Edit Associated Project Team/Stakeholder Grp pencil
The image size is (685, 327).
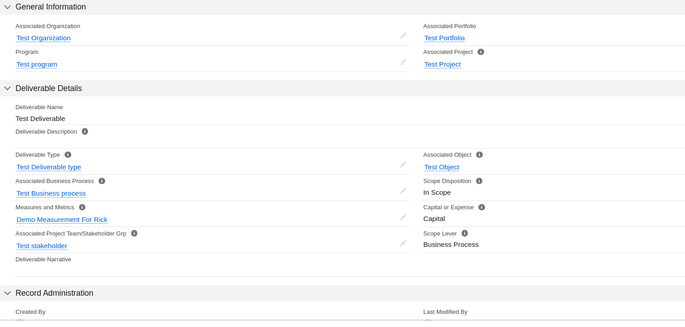(403, 243)
